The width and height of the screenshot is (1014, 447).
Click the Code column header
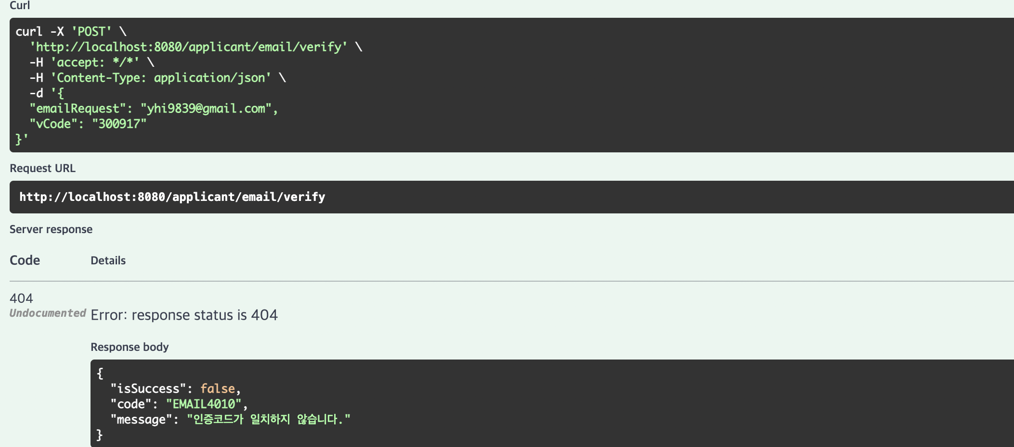click(25, 260)
